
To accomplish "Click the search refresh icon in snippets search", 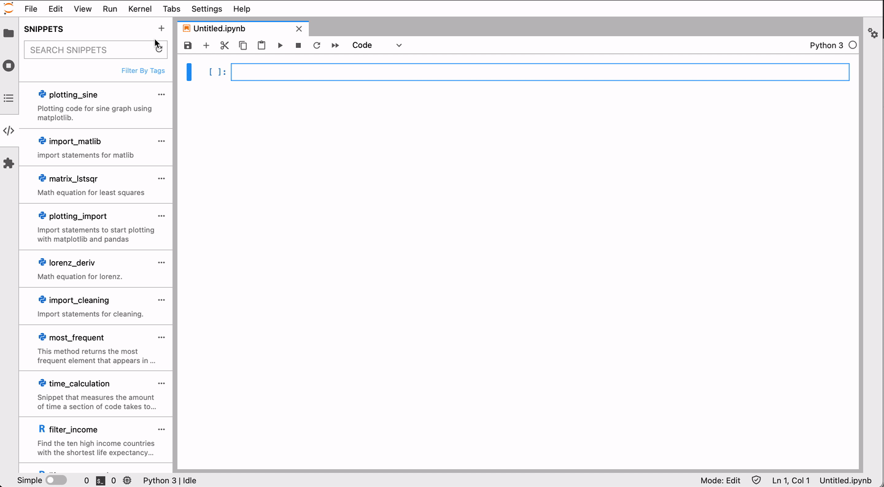I will 159,50.
